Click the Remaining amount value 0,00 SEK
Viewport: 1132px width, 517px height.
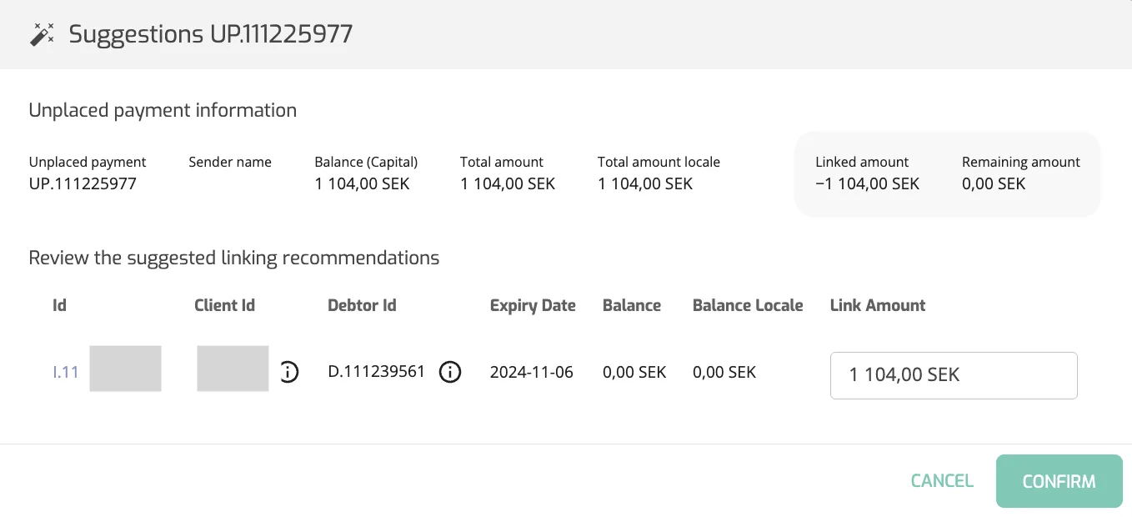[994, 183]
